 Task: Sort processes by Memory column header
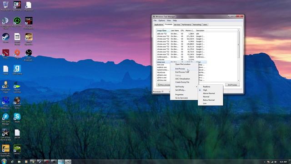190,31
